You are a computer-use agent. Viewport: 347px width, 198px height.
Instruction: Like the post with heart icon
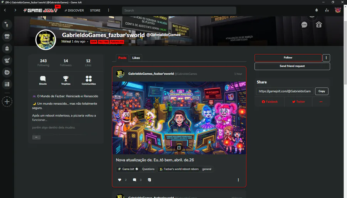point(120,180)
